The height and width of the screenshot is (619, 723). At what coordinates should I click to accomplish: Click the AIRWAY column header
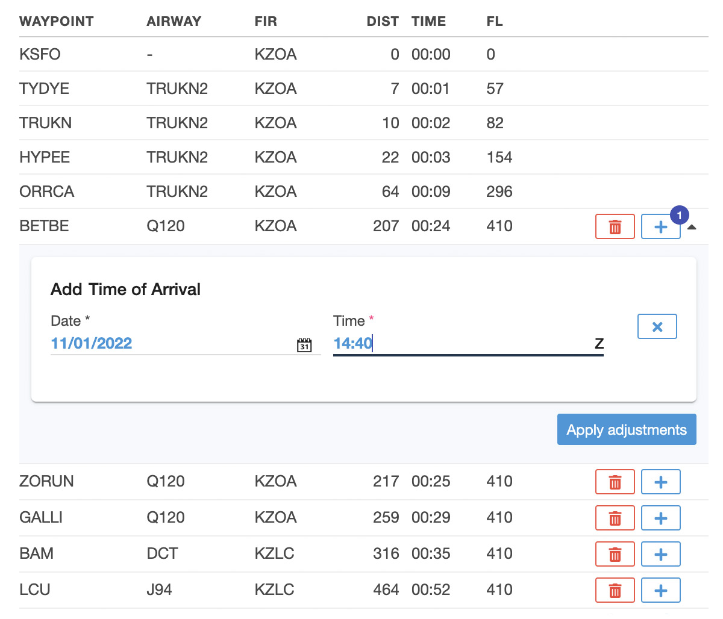pos(174,22)
